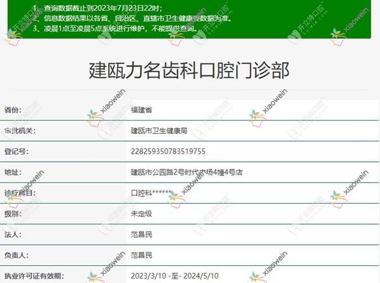
Task: Click notice line 凌晨1点至凌晨5点系统进行维护
Action: [x=115, y=29]
